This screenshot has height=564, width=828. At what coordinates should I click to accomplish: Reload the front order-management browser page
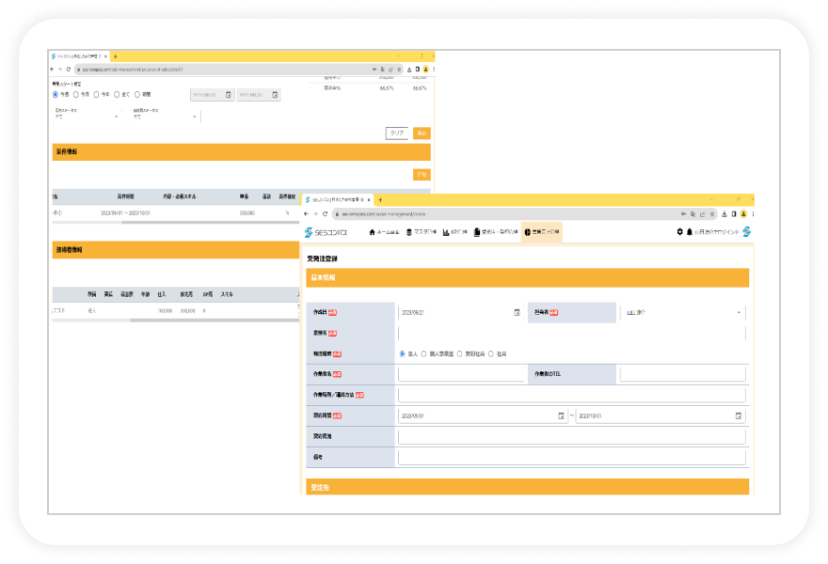tap(325, 214)
